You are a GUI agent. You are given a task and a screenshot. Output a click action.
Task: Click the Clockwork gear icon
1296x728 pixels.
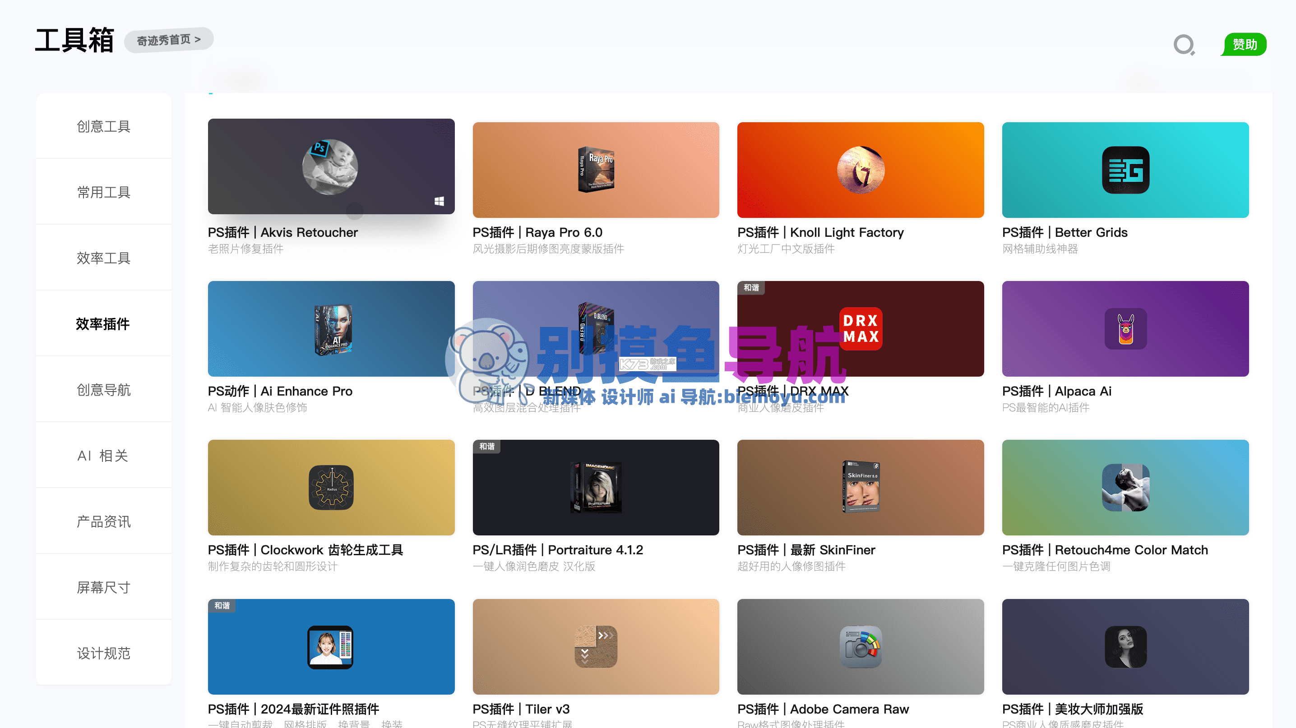pyautogui.click(x=331, y=488)
